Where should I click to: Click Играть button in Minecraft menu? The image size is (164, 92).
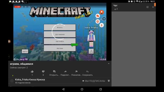click(x=60, y=27)
